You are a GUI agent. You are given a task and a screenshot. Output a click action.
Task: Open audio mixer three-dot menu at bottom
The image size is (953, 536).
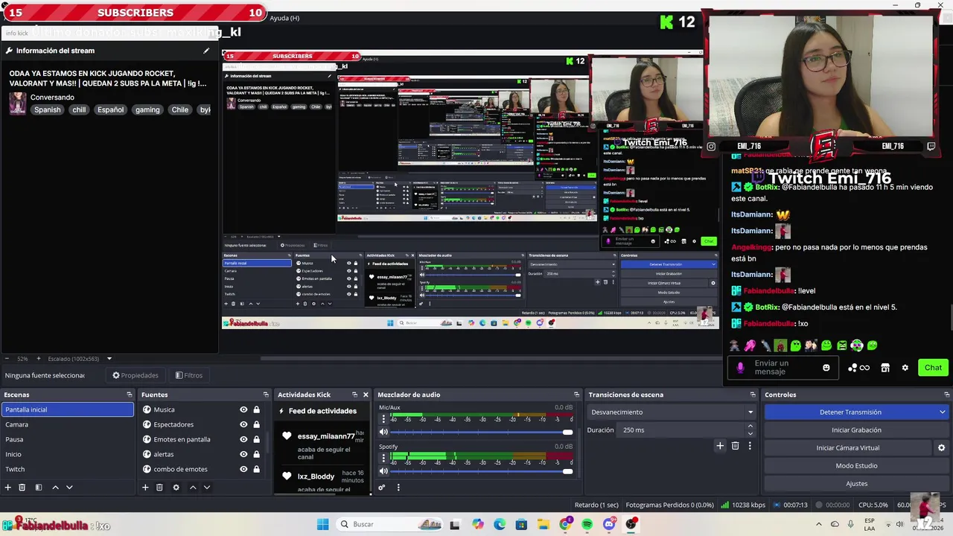(x=398, y=488)
